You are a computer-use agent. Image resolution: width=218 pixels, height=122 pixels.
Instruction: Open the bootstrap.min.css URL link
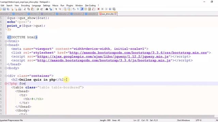coord(138,53)
